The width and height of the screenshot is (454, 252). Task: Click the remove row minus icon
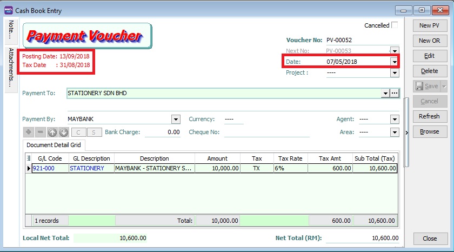click(x=40, y=132)
